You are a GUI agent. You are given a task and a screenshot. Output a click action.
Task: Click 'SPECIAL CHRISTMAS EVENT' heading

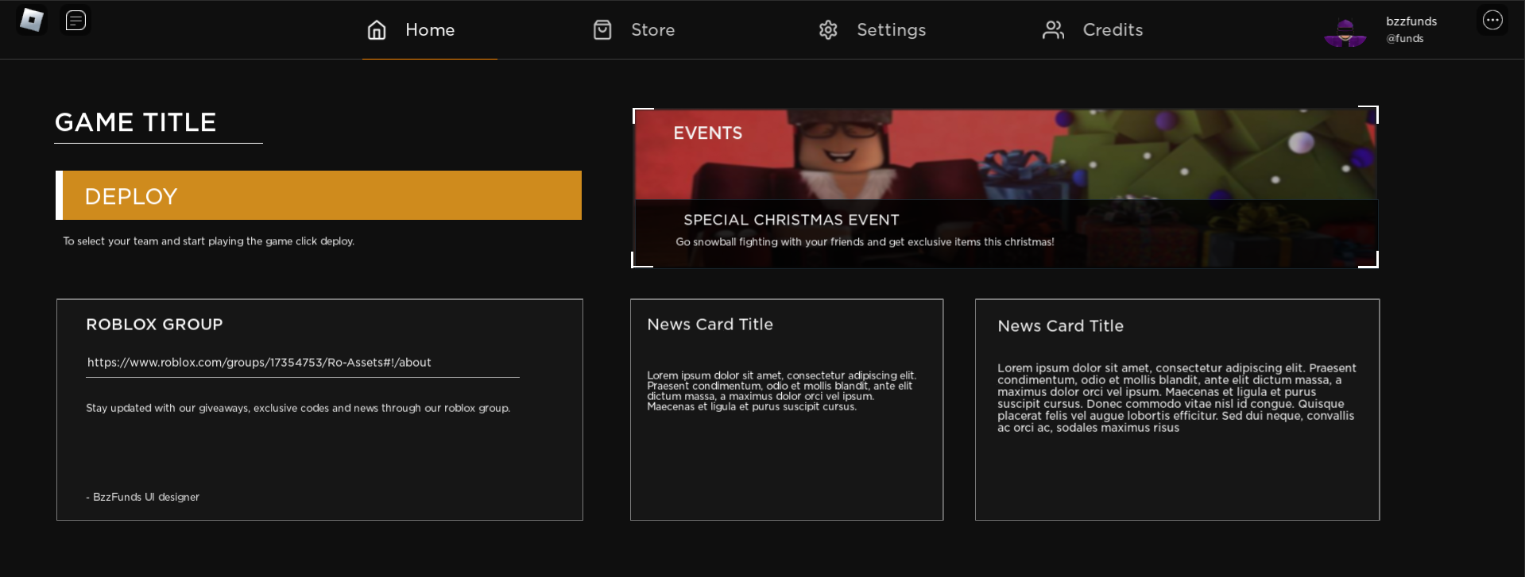[x=792, y=220]
